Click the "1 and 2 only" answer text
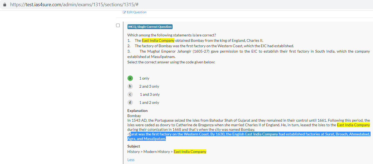This screenshot has width=373, height=164. 149,102
